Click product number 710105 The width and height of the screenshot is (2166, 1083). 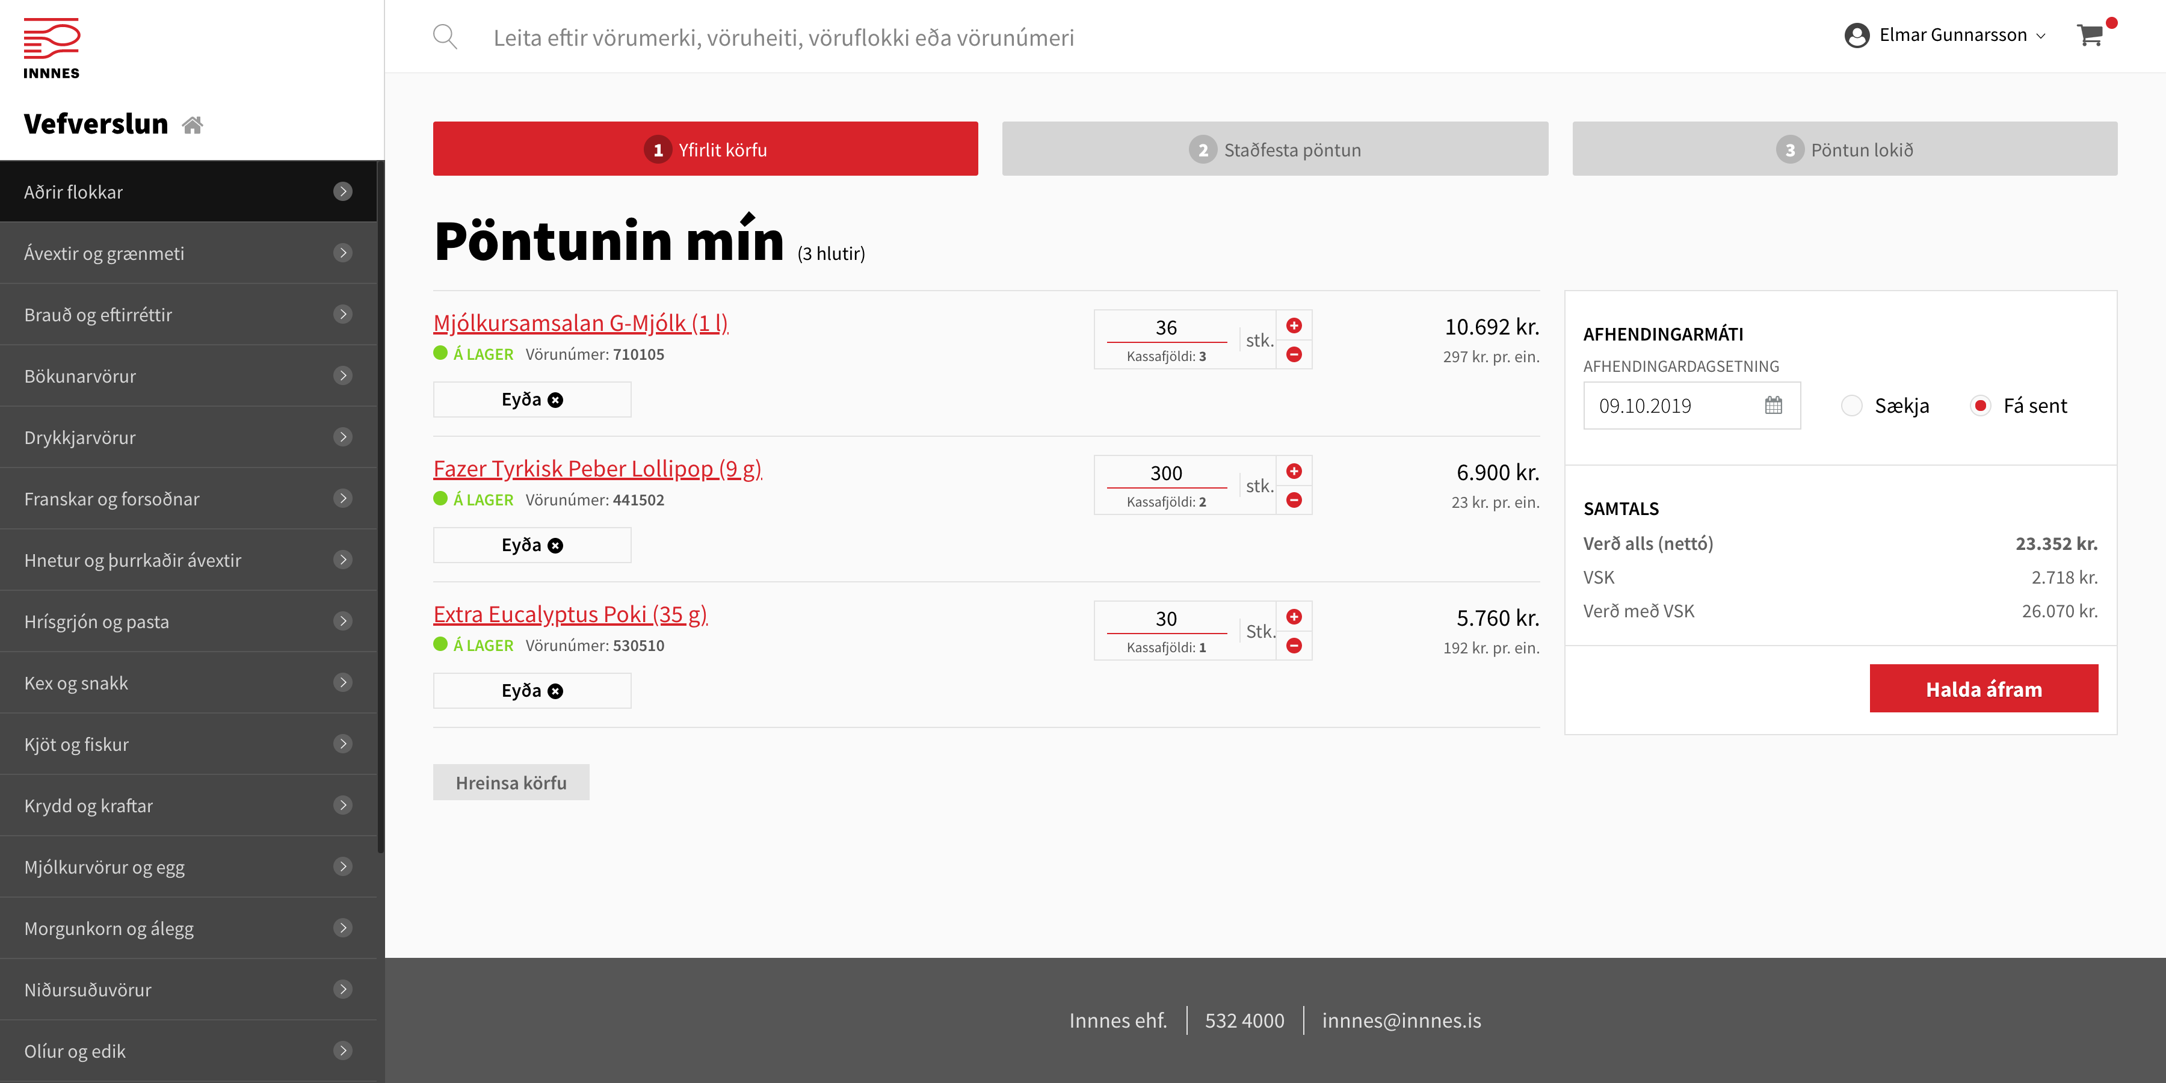(x=638, y=354)
